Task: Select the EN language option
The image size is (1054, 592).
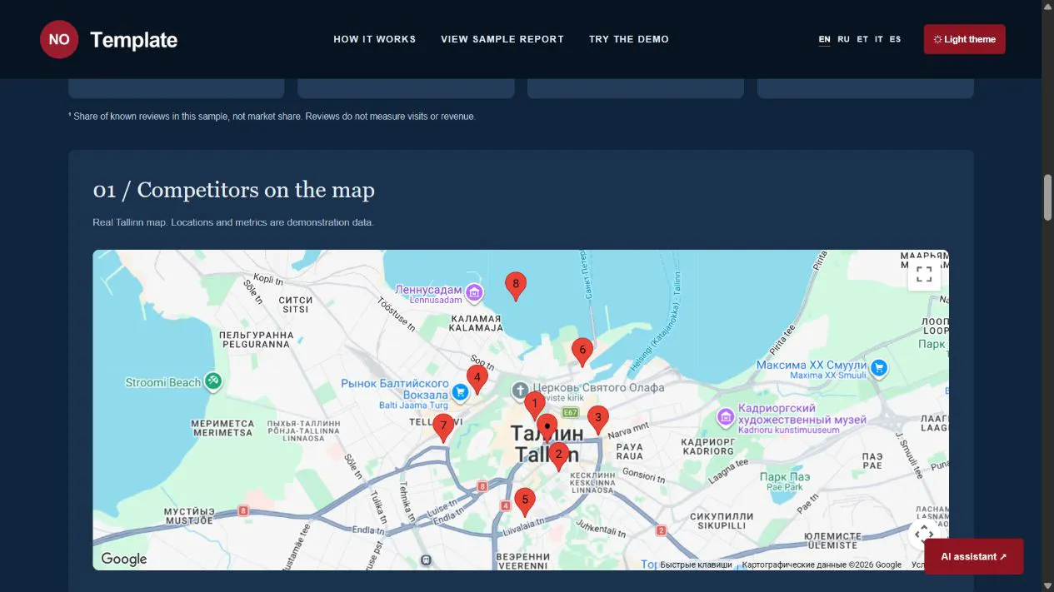Action: 825,39
